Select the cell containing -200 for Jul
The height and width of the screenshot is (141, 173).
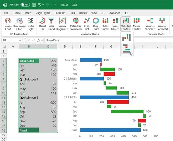point(48,102)
